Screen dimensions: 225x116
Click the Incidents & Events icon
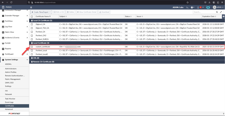click(x=3, y=38)
